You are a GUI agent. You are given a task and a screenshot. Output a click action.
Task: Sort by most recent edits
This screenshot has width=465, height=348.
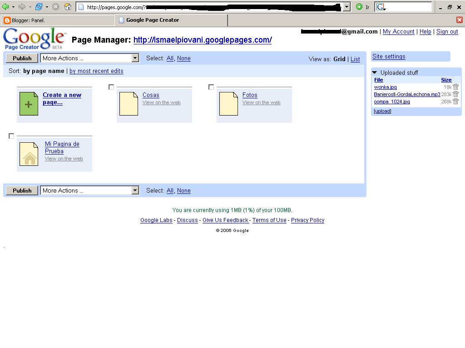point(96,71)
